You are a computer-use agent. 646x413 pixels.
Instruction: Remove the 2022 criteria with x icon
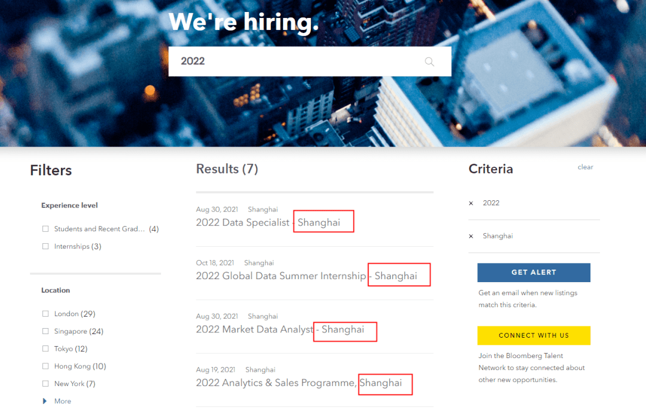click(x=471, y=203)
